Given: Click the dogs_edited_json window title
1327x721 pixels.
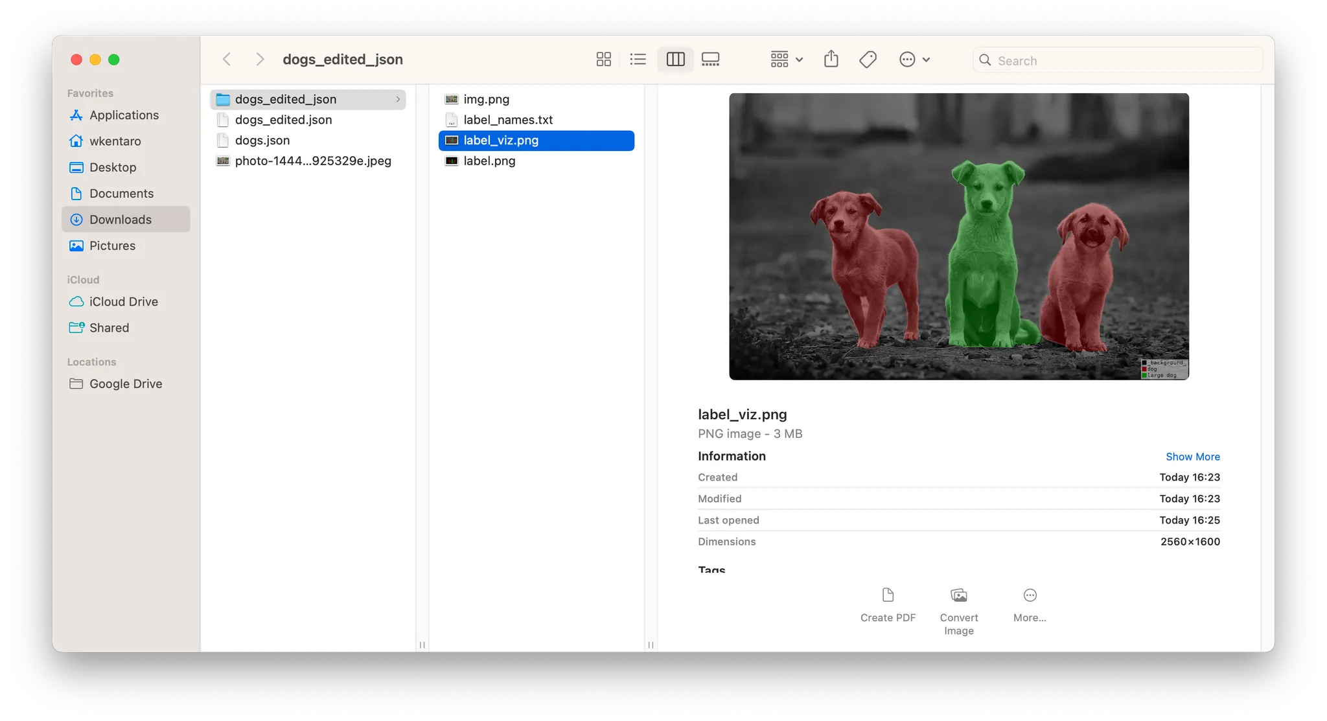Looking at the screenshot, I should [343, 60].
